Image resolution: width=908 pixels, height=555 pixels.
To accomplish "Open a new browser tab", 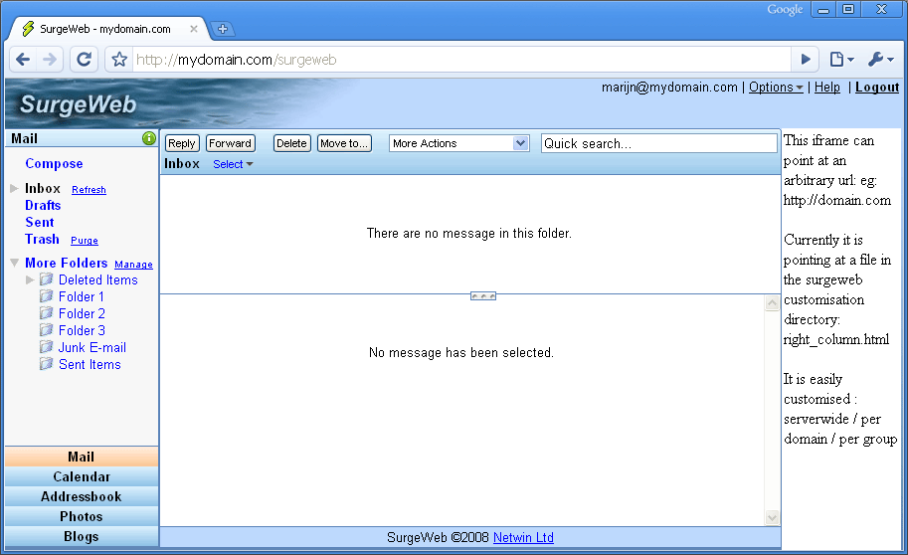I will (223, 29).
